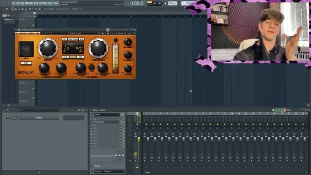Image resolution: width=311 pixels, height=175 pixels.
Task: Click the Master track fader handle
Action: 139,139
